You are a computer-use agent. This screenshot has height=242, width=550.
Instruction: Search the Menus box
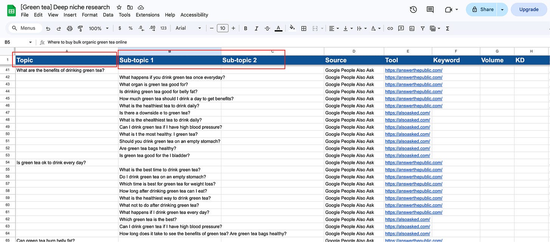25,28
